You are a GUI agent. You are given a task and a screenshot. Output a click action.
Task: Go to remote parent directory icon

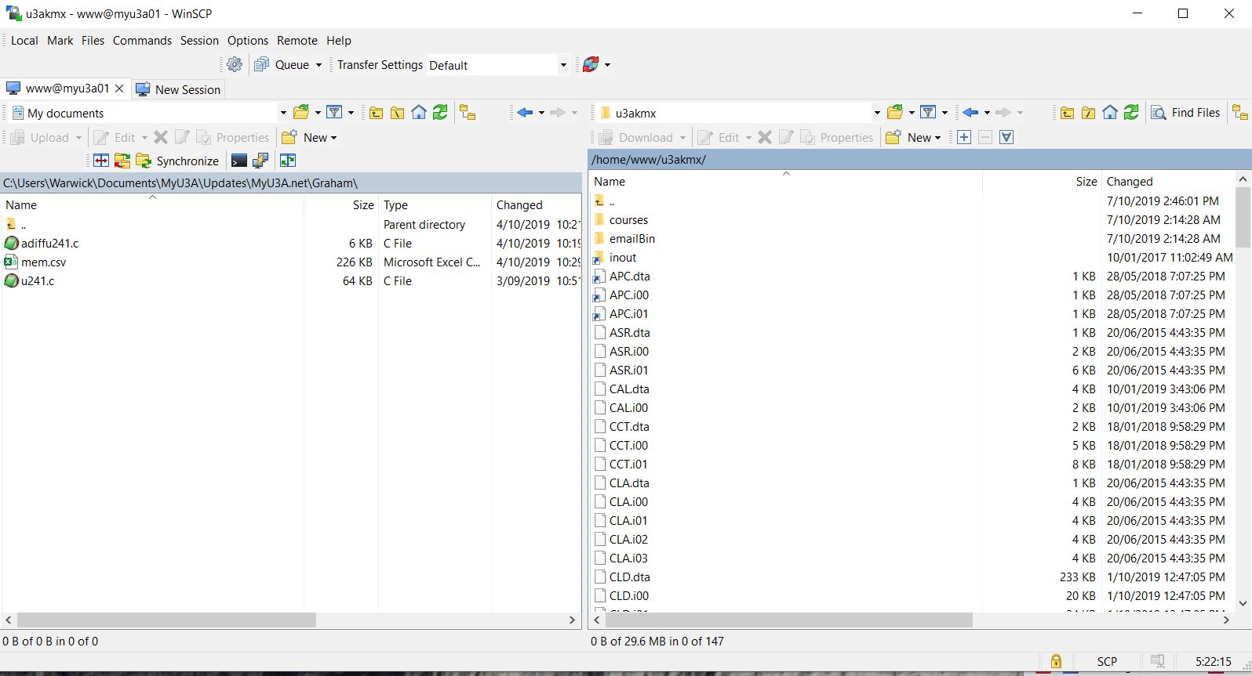coord(1068,113)
